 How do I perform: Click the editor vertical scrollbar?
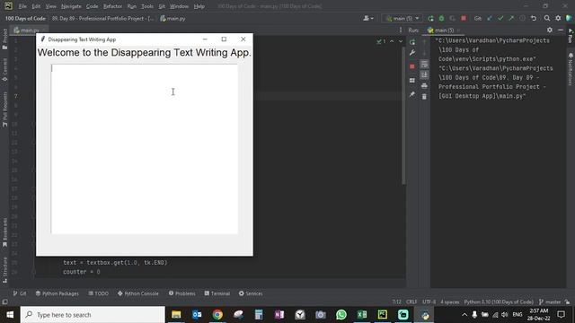point(403,116)
